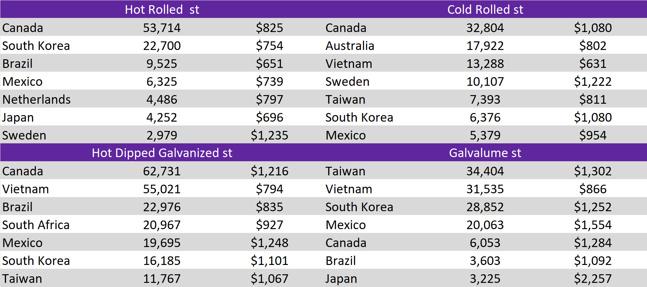Select the 13,288 Vietnam Cold Rolled volume
Screen dimensions: 647x287
(485, 63)
